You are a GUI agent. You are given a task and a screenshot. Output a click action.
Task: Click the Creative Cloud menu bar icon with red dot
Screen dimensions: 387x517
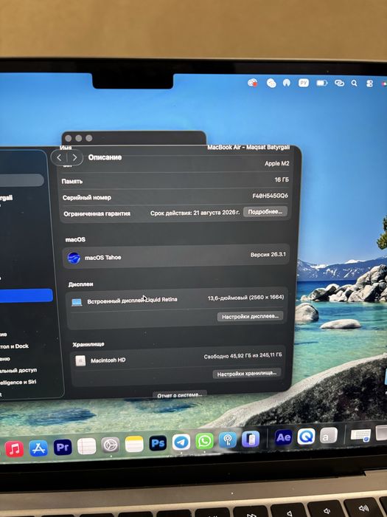pos(252,83)
